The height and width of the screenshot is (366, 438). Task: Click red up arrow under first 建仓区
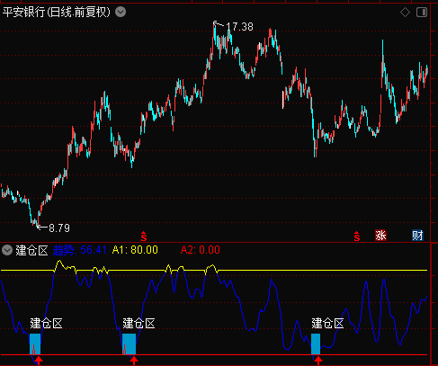click(39, 360)
